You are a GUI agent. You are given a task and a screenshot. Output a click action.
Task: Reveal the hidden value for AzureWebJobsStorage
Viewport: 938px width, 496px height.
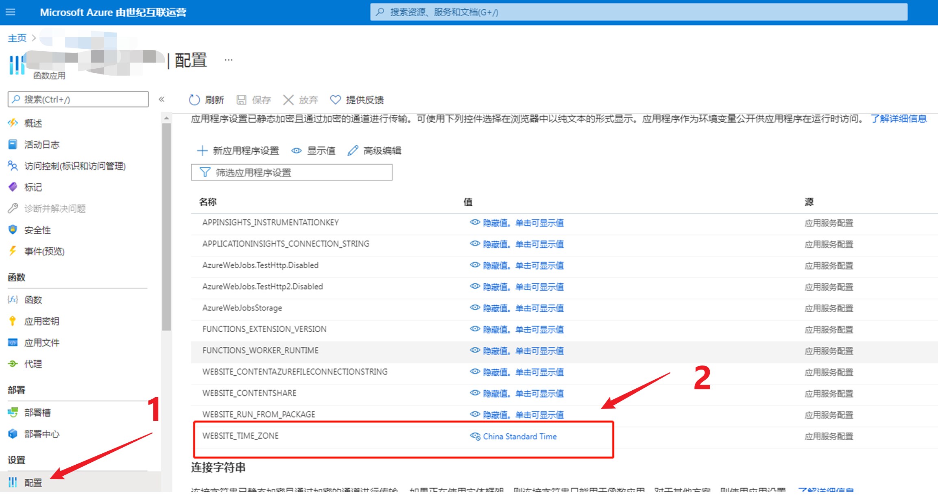pyautogui.click(x=523, y=308)
